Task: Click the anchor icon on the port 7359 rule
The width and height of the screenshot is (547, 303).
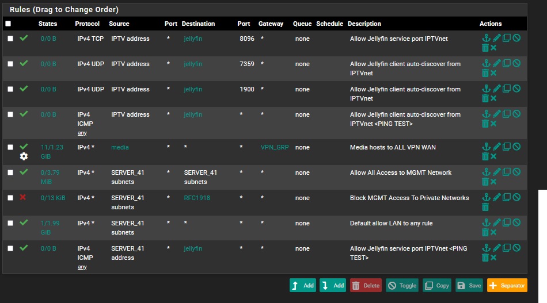Action: [x=486, y=64]
